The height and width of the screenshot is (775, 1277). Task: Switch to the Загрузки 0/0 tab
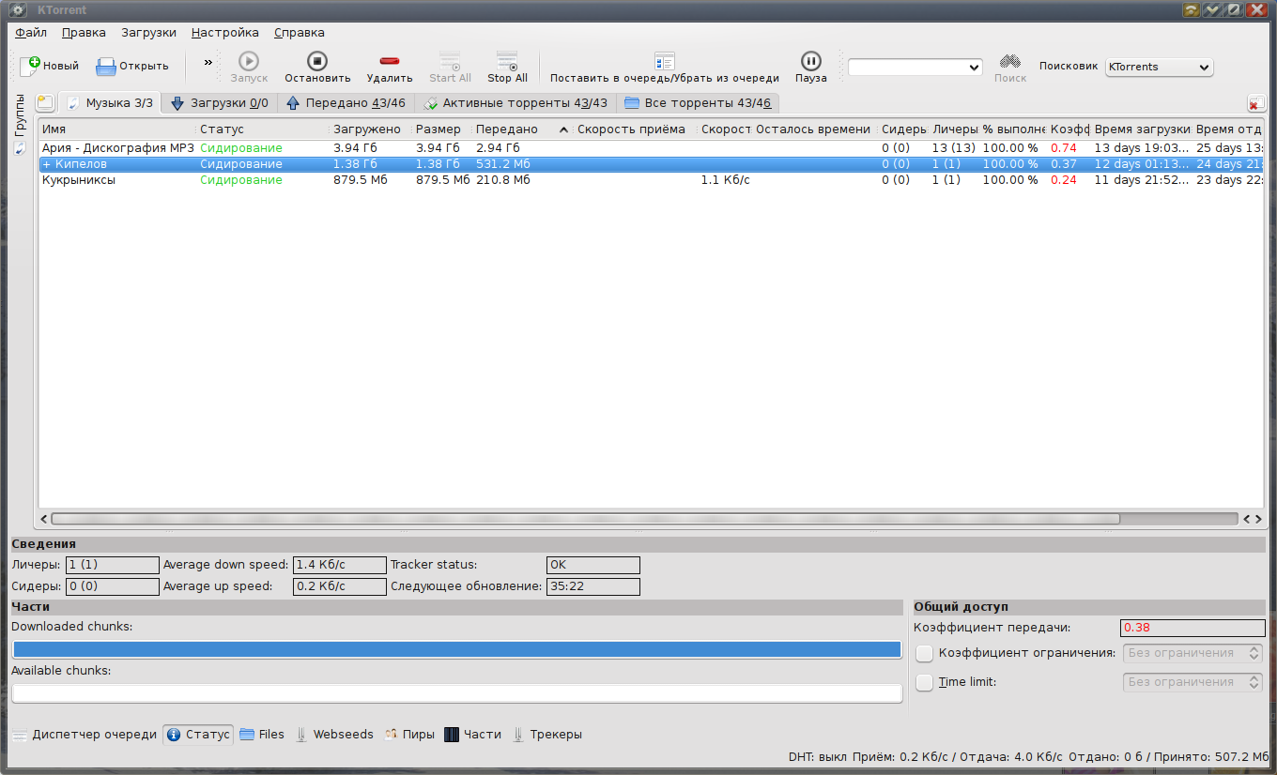219,103
